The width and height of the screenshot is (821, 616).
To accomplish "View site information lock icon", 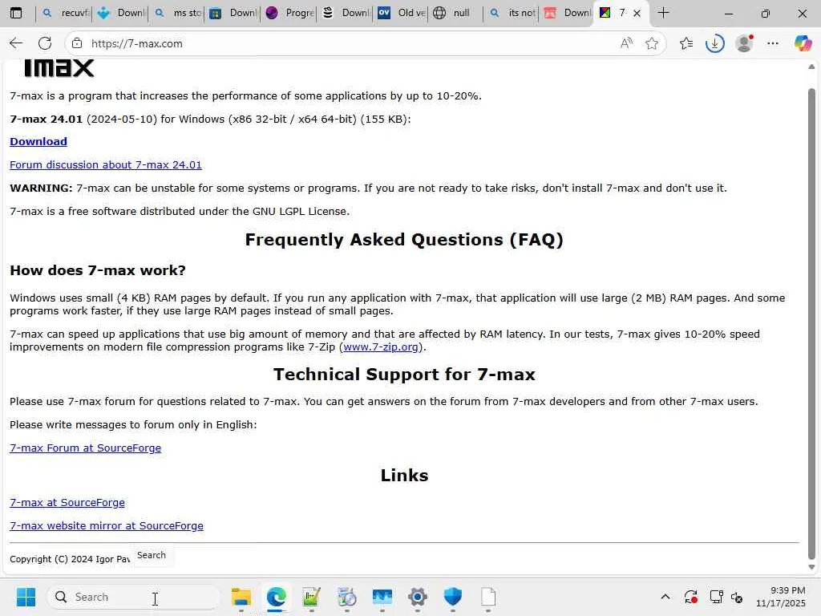I will [x=77, y=43].
